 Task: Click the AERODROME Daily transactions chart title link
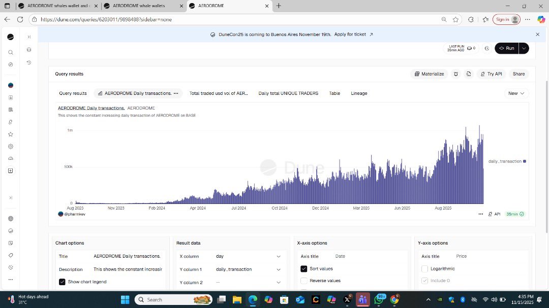coord(91,108)
